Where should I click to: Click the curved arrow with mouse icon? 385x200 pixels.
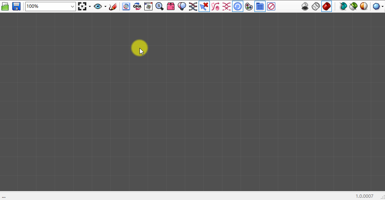tap(215, 6)
